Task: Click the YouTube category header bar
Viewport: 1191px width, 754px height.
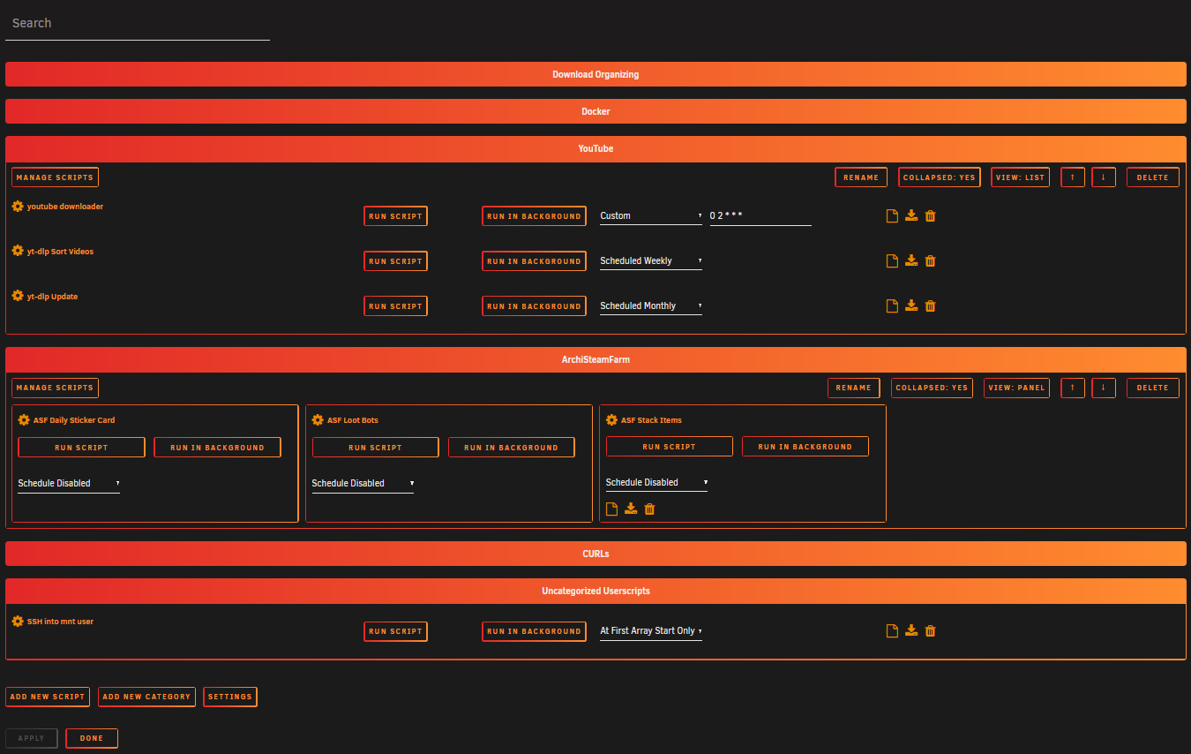Action: coord(595,148)
